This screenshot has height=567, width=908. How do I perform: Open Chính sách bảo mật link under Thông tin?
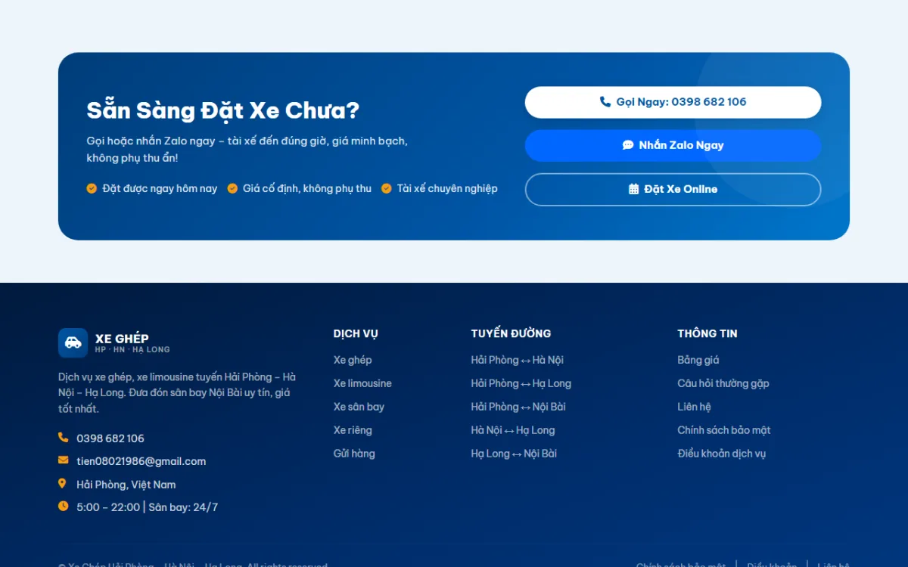[724, 430]
